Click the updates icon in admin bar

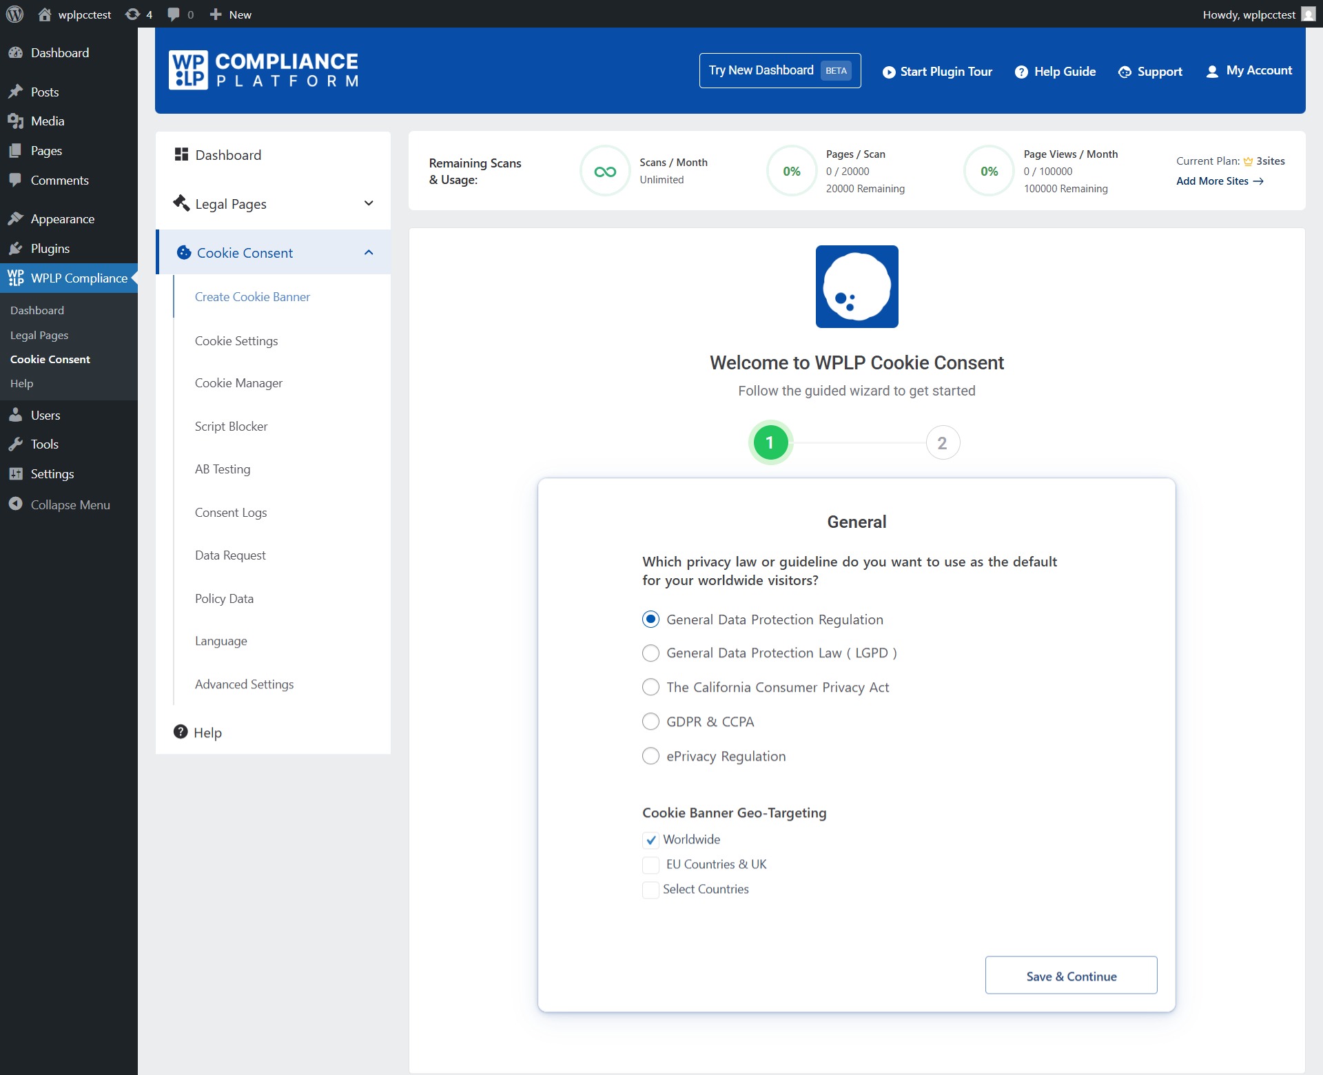(133, 14)
